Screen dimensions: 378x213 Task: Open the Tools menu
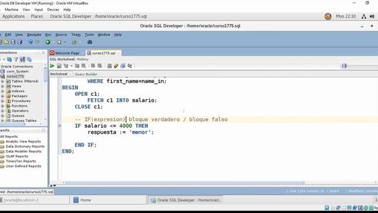click(89, 35)
